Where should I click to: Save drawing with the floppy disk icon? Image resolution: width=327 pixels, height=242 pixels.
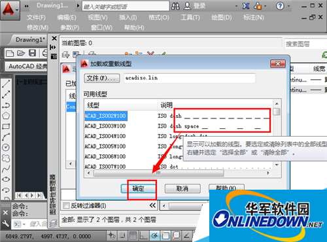point(33,53)
